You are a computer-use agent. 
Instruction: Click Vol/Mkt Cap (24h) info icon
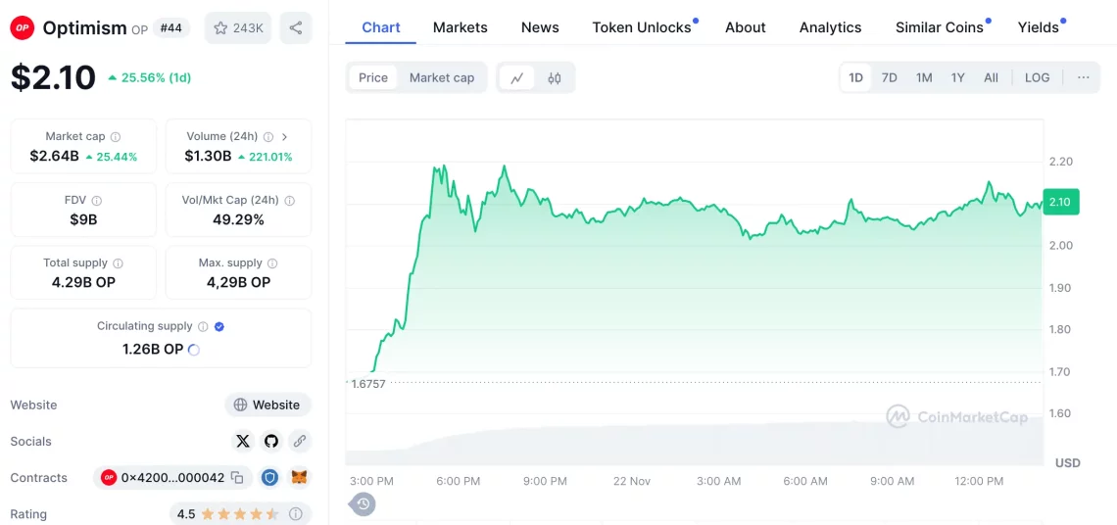290,201
